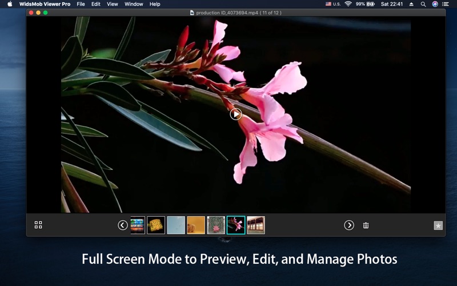Open Spotlight search in the menu bar
The width and height of the screenshot is (457, 286).
(423, 4)
